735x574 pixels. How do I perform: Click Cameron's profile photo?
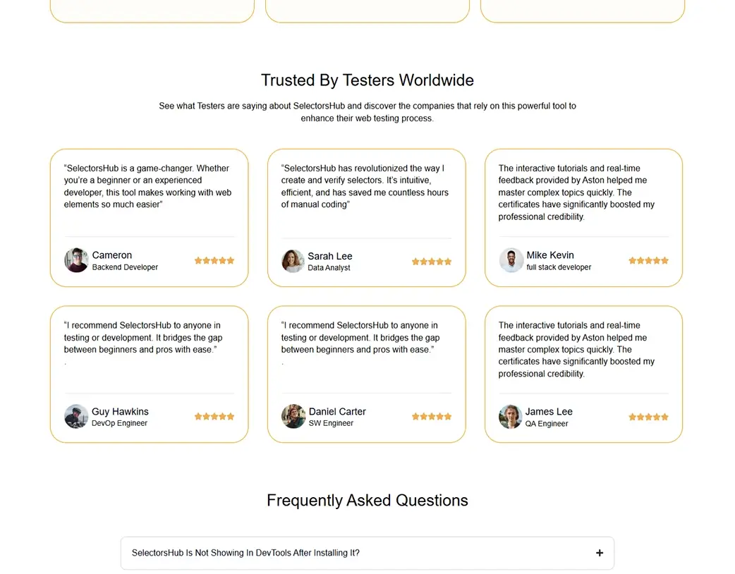point(75,260)
